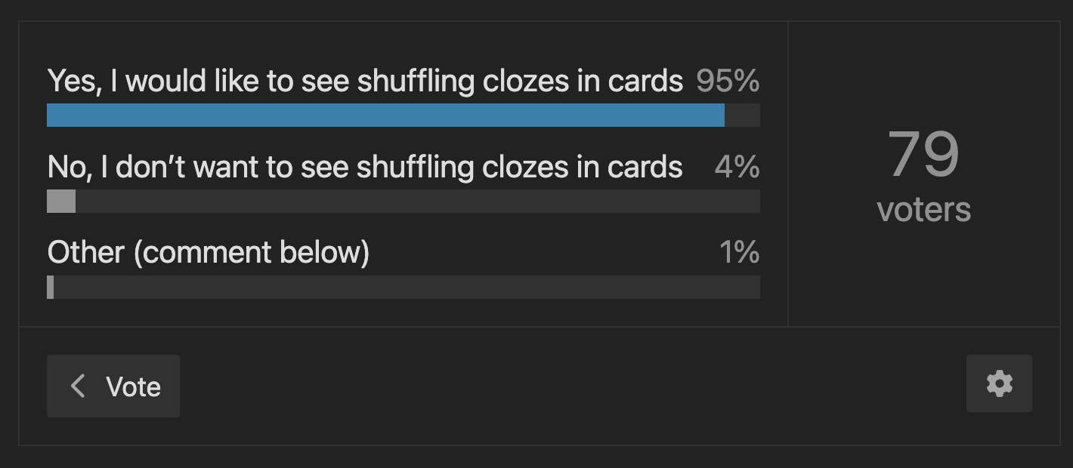Click the blue 95% result bar
Image resolution: width=1073 pixels, height=468 pixels.
[x=385, y=115]
